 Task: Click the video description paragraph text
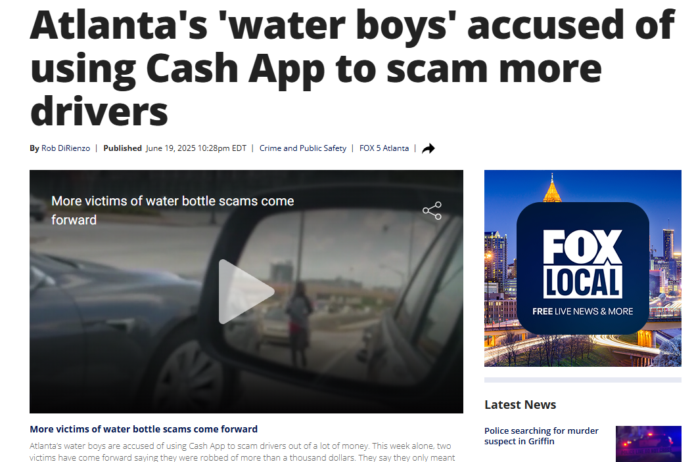pos(242,451)
